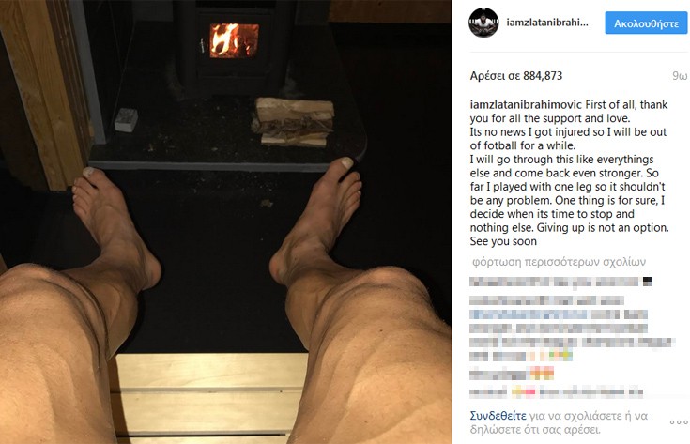Open the iamzlatanibrahimovic profile avatar
The height and width of the screenshot is (444, 690).
pos(483,23)
